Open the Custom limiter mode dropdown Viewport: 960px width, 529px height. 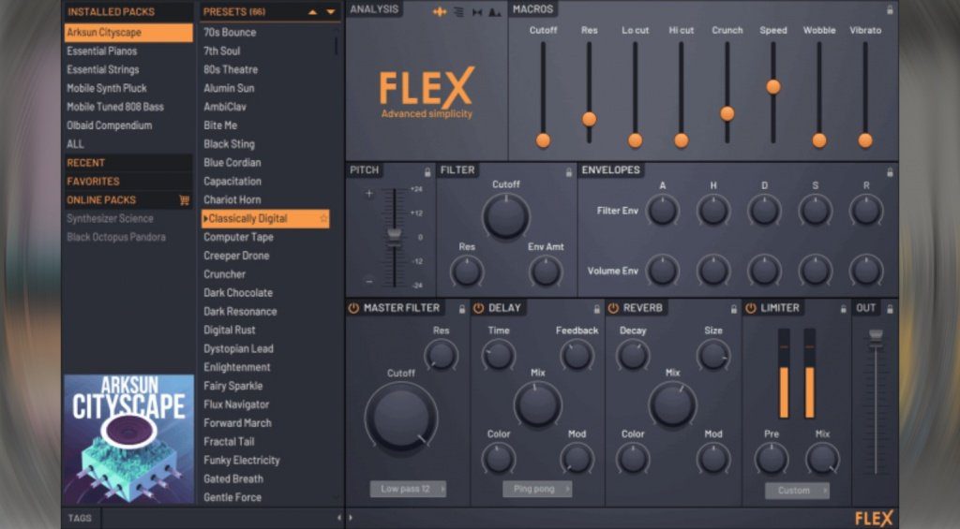[797, 491]
